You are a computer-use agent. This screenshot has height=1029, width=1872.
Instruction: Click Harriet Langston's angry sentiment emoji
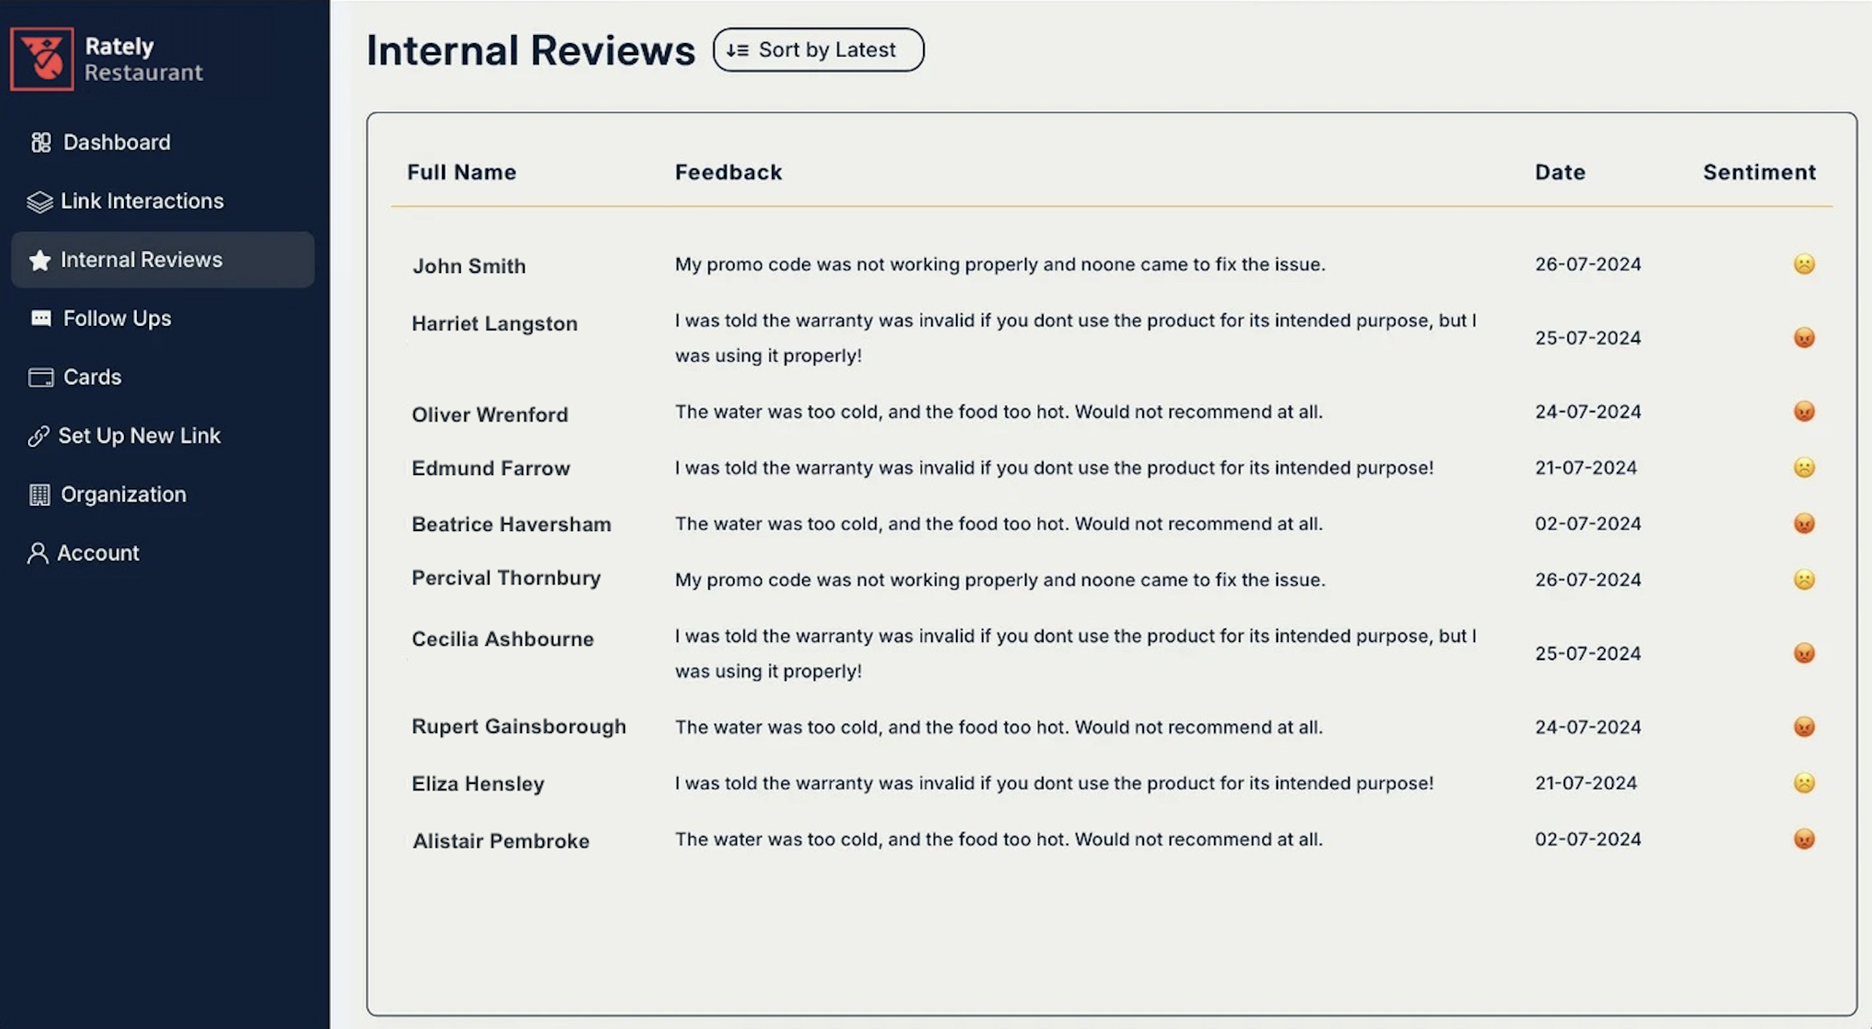pyautogui.click(x=1804, y=338)
